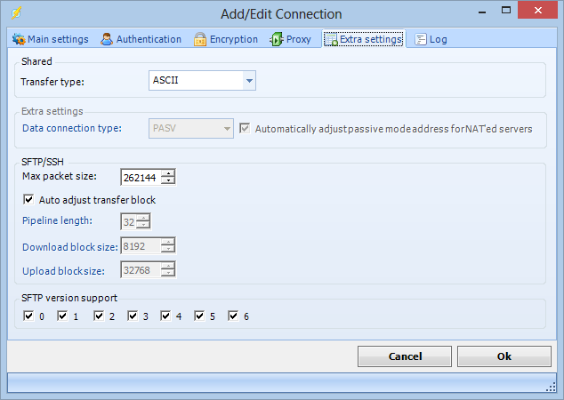
Task: Open the Encryption tab
Action: coord(233,39)
